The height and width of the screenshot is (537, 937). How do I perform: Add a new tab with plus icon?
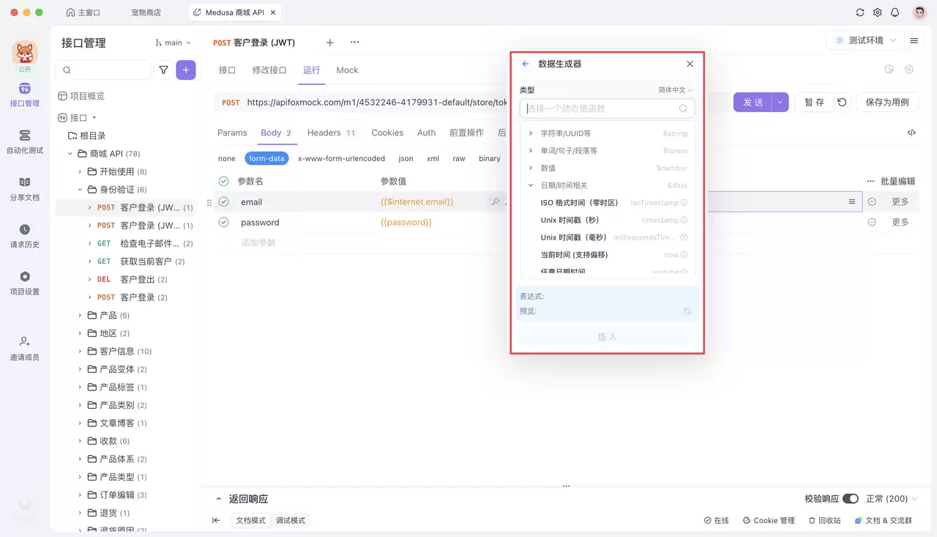[x=330, y=42]
